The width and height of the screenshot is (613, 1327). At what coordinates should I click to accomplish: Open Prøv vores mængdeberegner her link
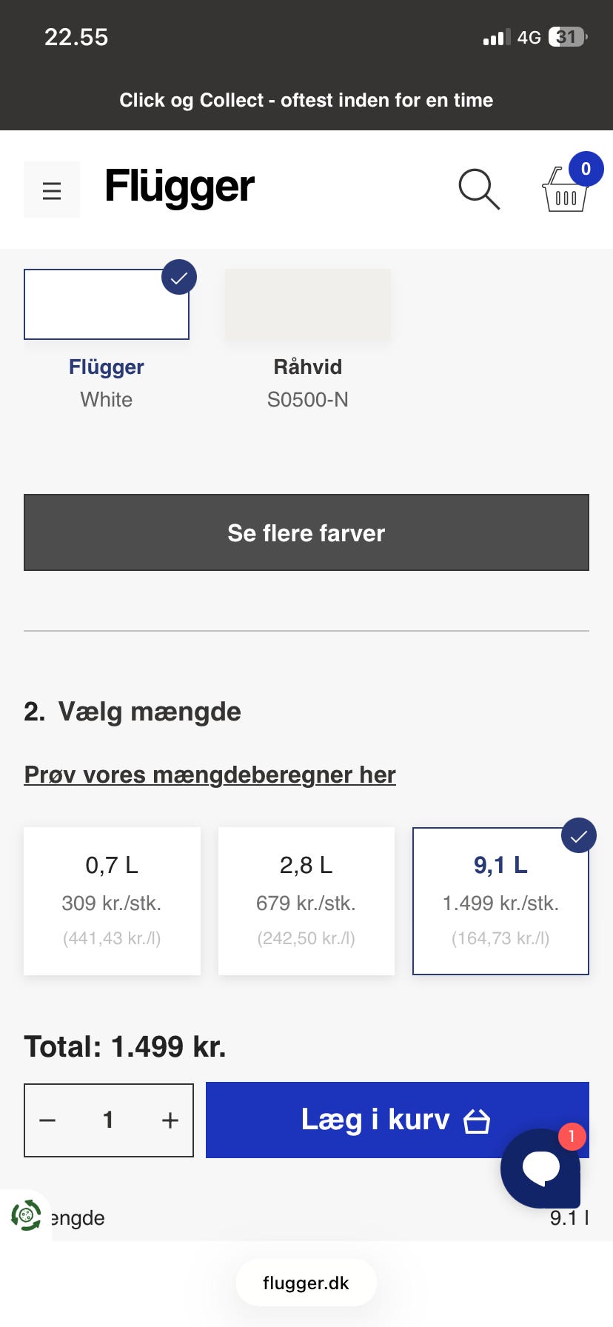210,775
